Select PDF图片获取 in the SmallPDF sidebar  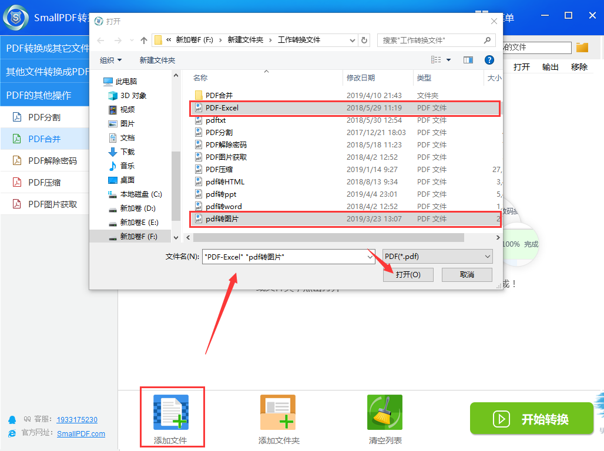pos(44,204)
